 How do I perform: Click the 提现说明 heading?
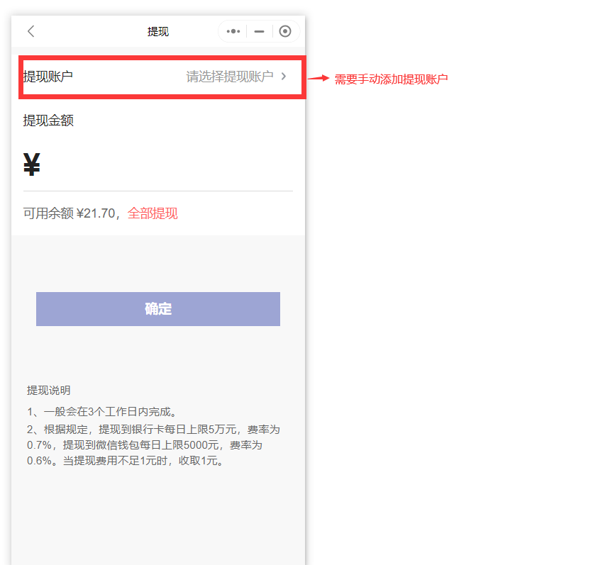click(x=48, y=391)
